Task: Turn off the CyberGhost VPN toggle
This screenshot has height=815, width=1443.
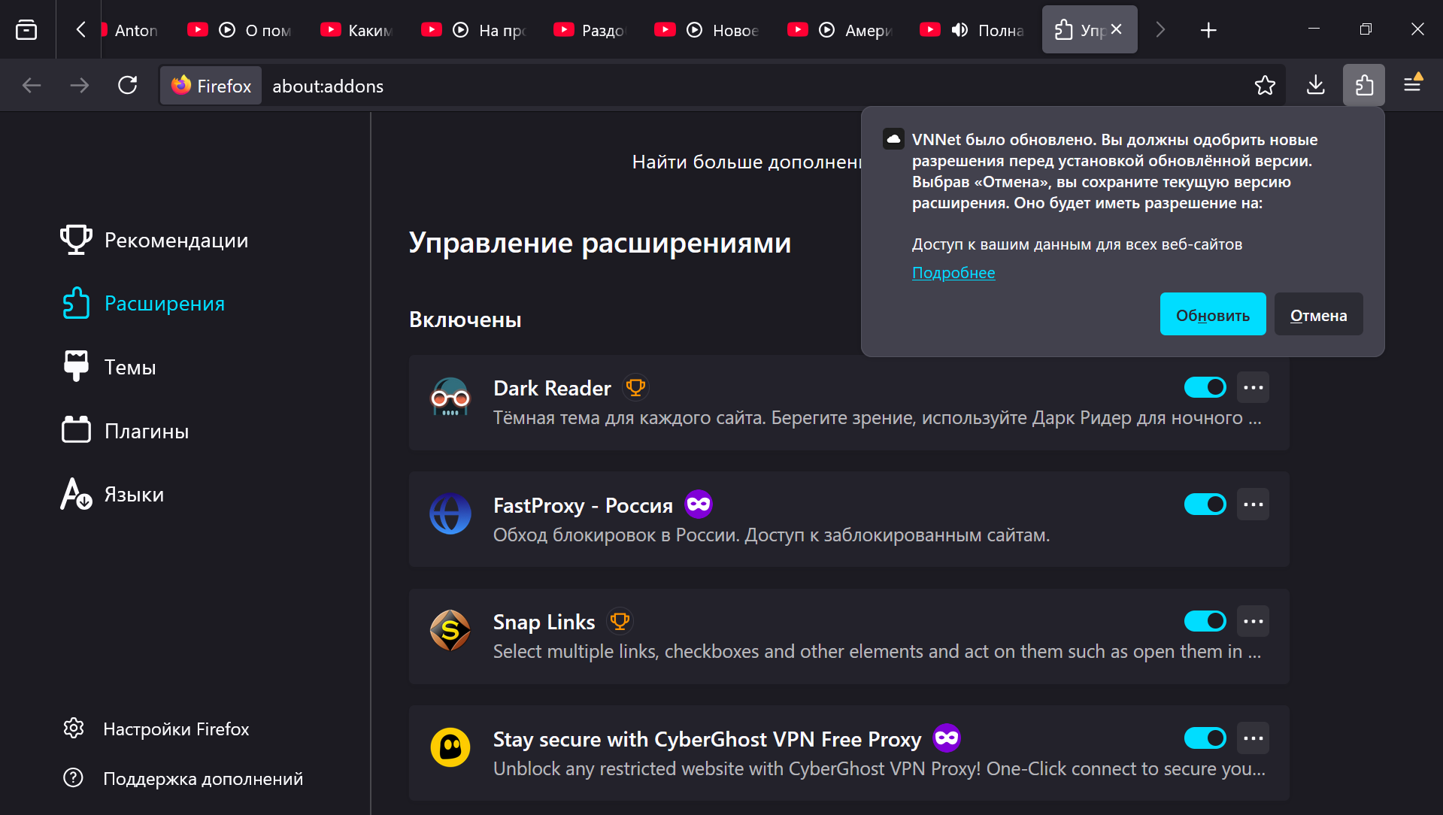Action: point(1205,738)
